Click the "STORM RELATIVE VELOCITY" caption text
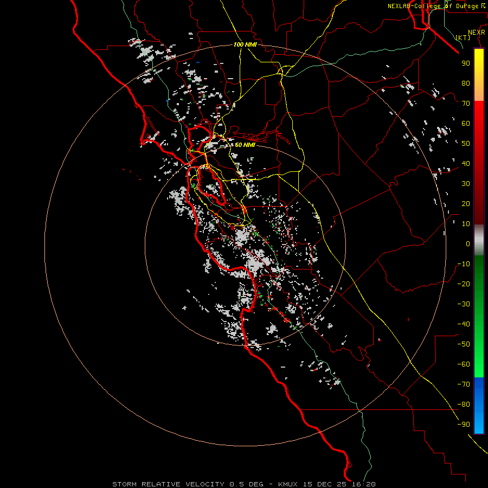488x488 pixels. point(168,484)
